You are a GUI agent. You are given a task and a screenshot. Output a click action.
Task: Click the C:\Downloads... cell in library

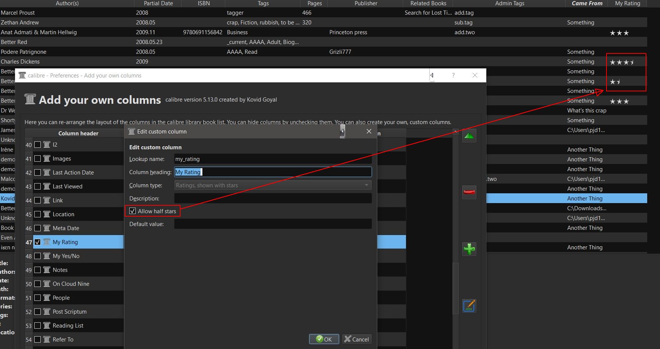pos(587,208)
